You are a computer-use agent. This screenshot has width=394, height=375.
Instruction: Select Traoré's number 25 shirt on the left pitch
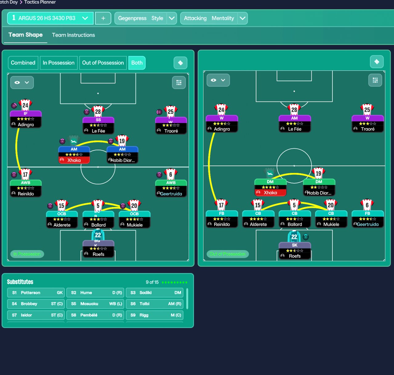171,111
